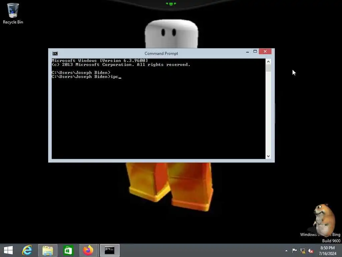Screen dimensions: 342x257
Task: Maximize the Command Prompt window
Action: click(255, 51)
